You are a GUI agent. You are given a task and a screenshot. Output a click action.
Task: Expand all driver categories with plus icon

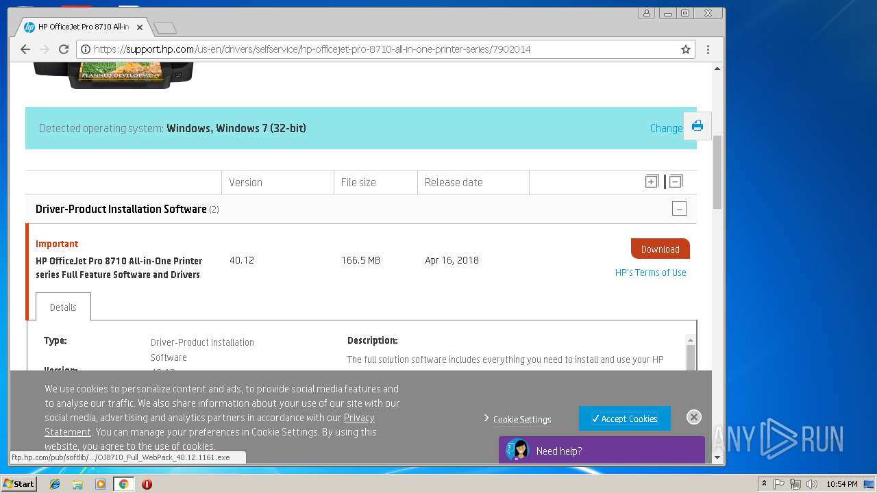[652, 181]
